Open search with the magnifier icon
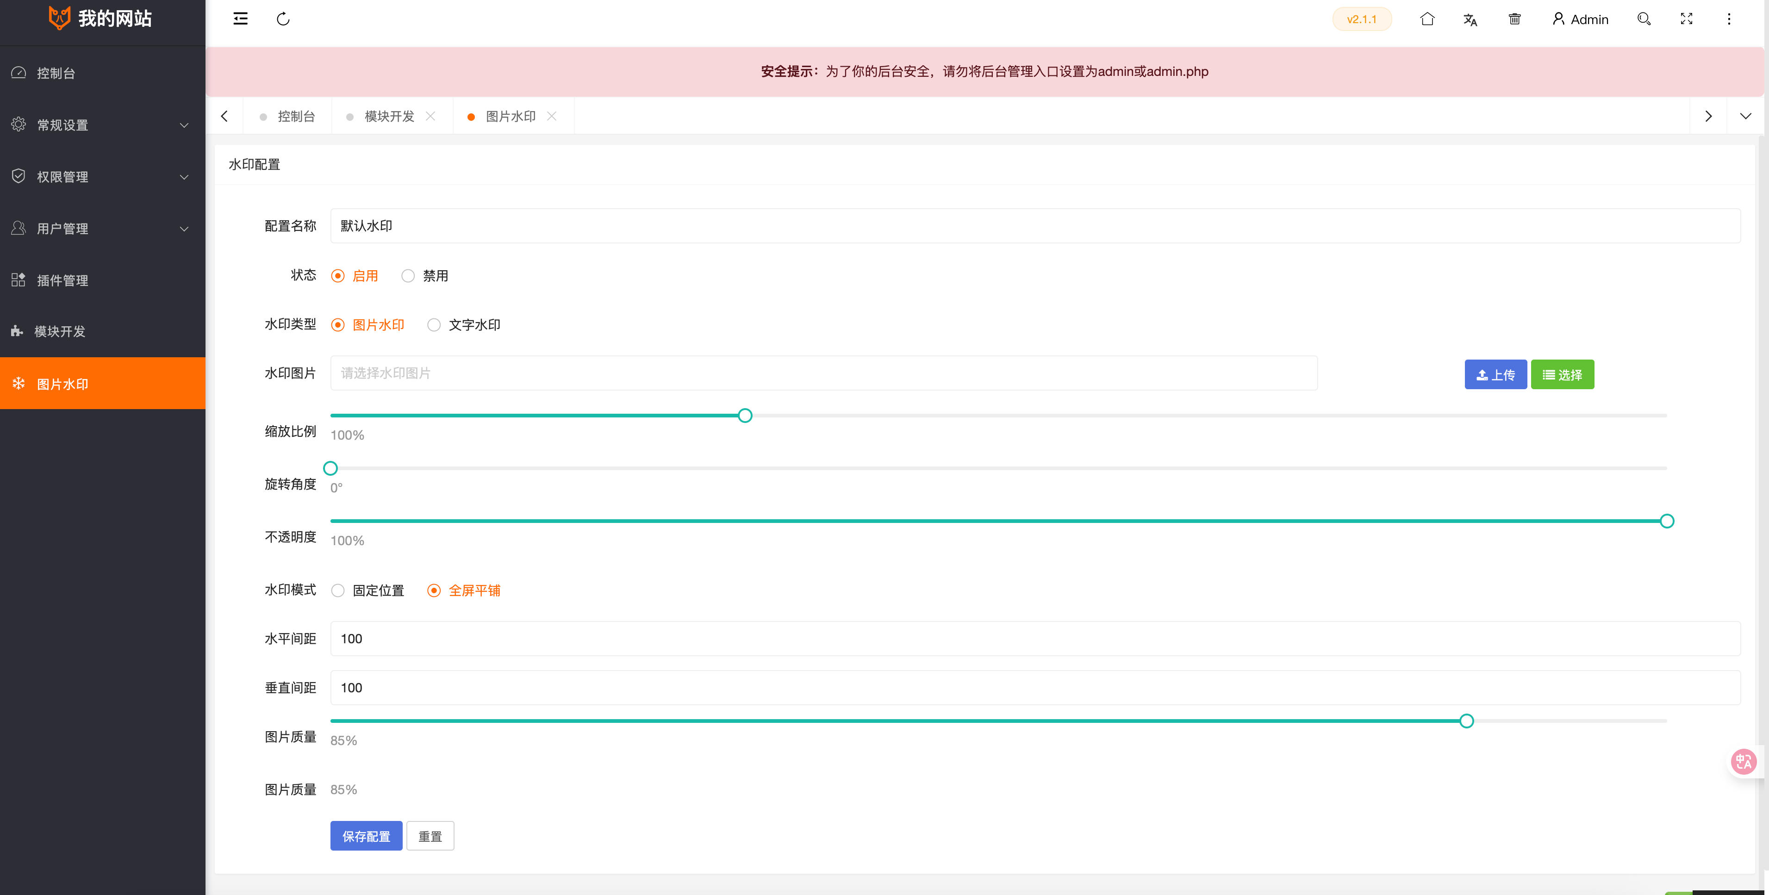Screen dimensions: 1769x895 [x=1643, y=19]
